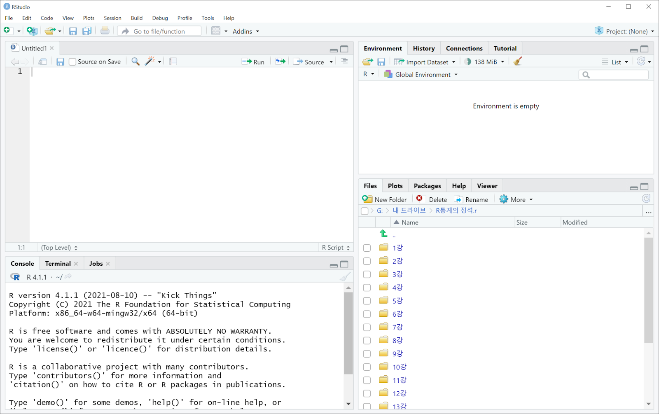The width and height of the screenshot is (659, 414).
Task: Open R language selector in Environment
Action: (369, 74)
